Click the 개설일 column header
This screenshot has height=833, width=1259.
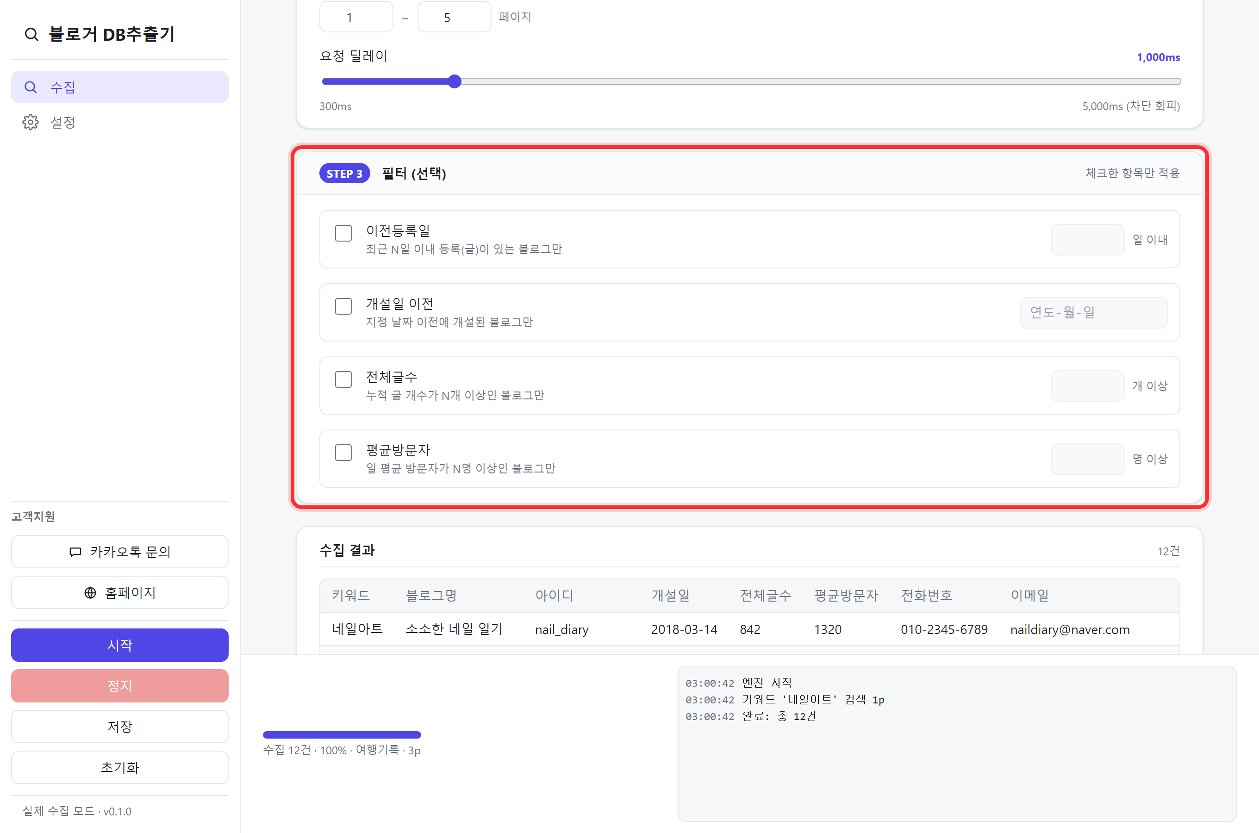(x=670, y=596)
